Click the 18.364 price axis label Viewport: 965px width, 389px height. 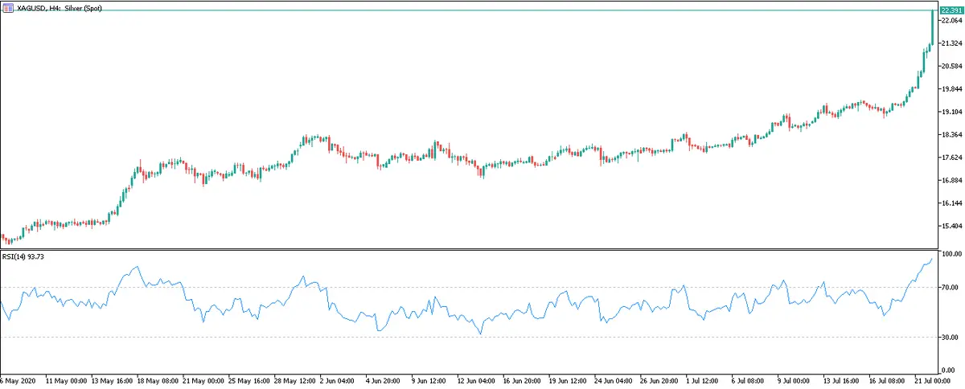[950, 135]
